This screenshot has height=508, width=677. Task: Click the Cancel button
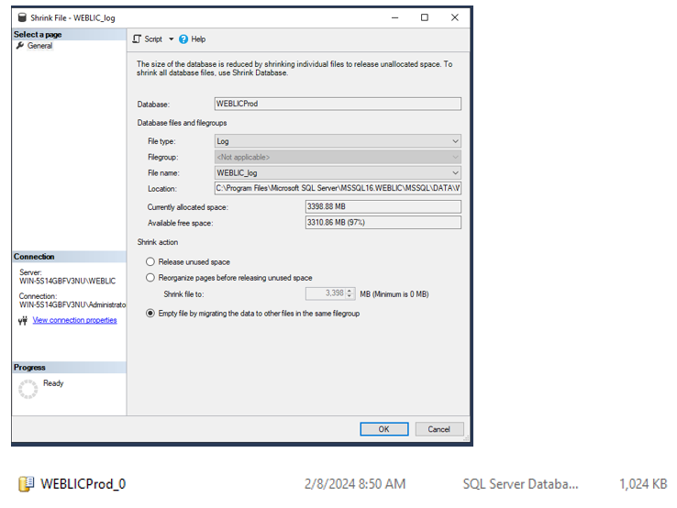[439, 429]
